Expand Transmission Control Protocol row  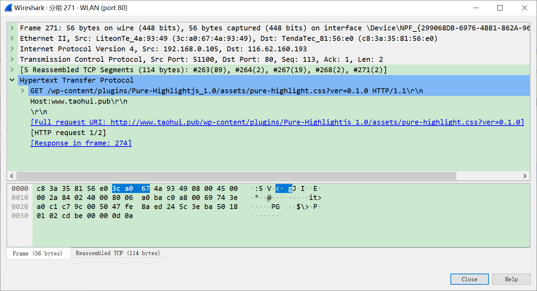[x=12, y=59]
